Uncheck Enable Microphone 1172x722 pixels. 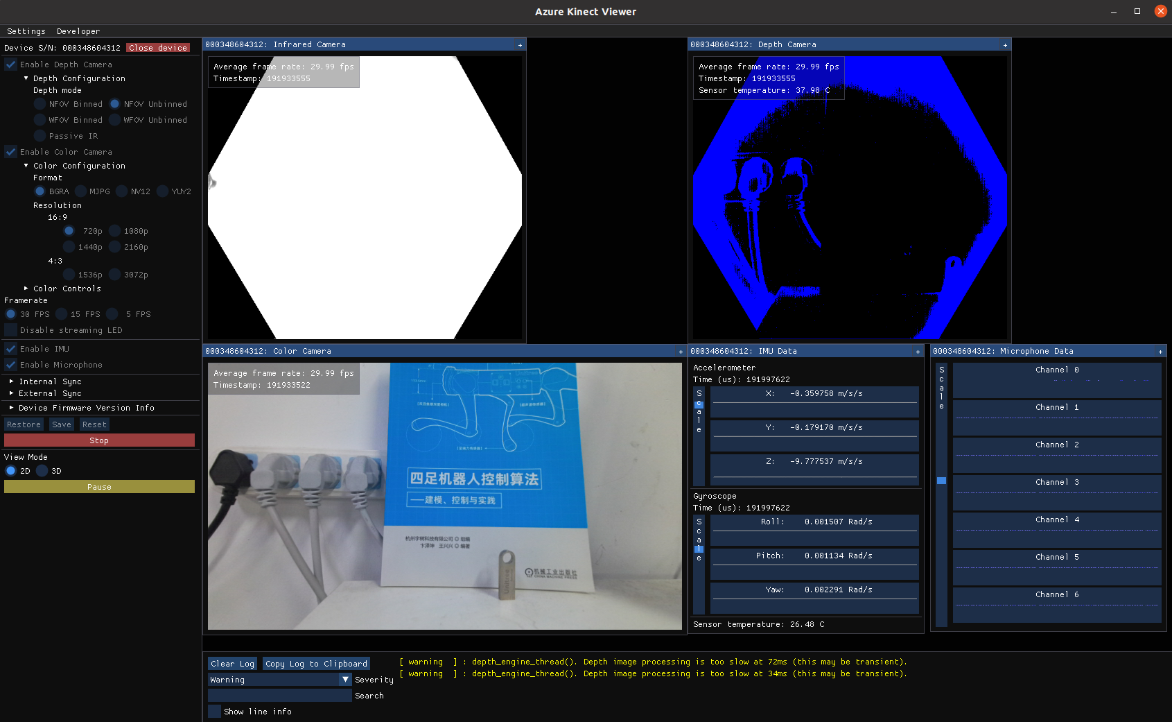click(x=11, y=365)
